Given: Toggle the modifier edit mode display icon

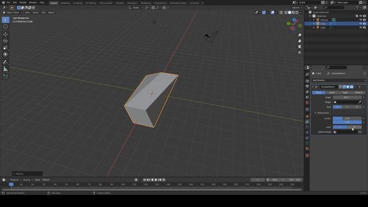Looking at the screenshot, I should pyautogui.click(x=344, y=87).
